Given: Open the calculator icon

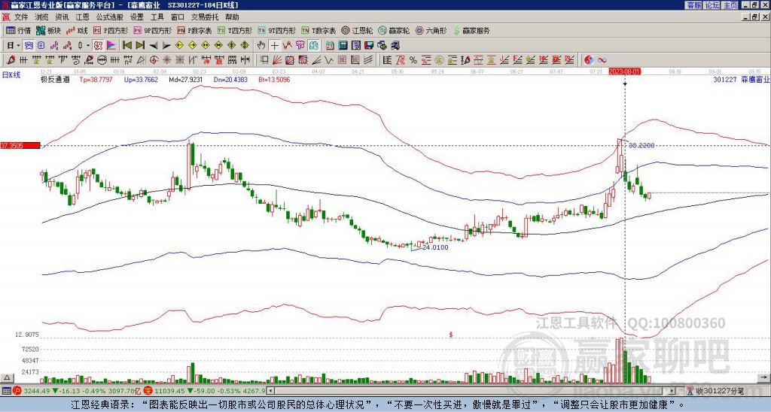Looking at the screenshot, I should point(343,45).
